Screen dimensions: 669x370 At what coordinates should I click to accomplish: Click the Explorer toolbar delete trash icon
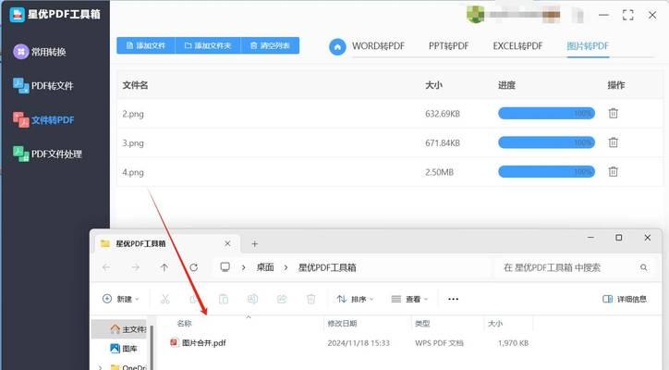click(311, 299)
